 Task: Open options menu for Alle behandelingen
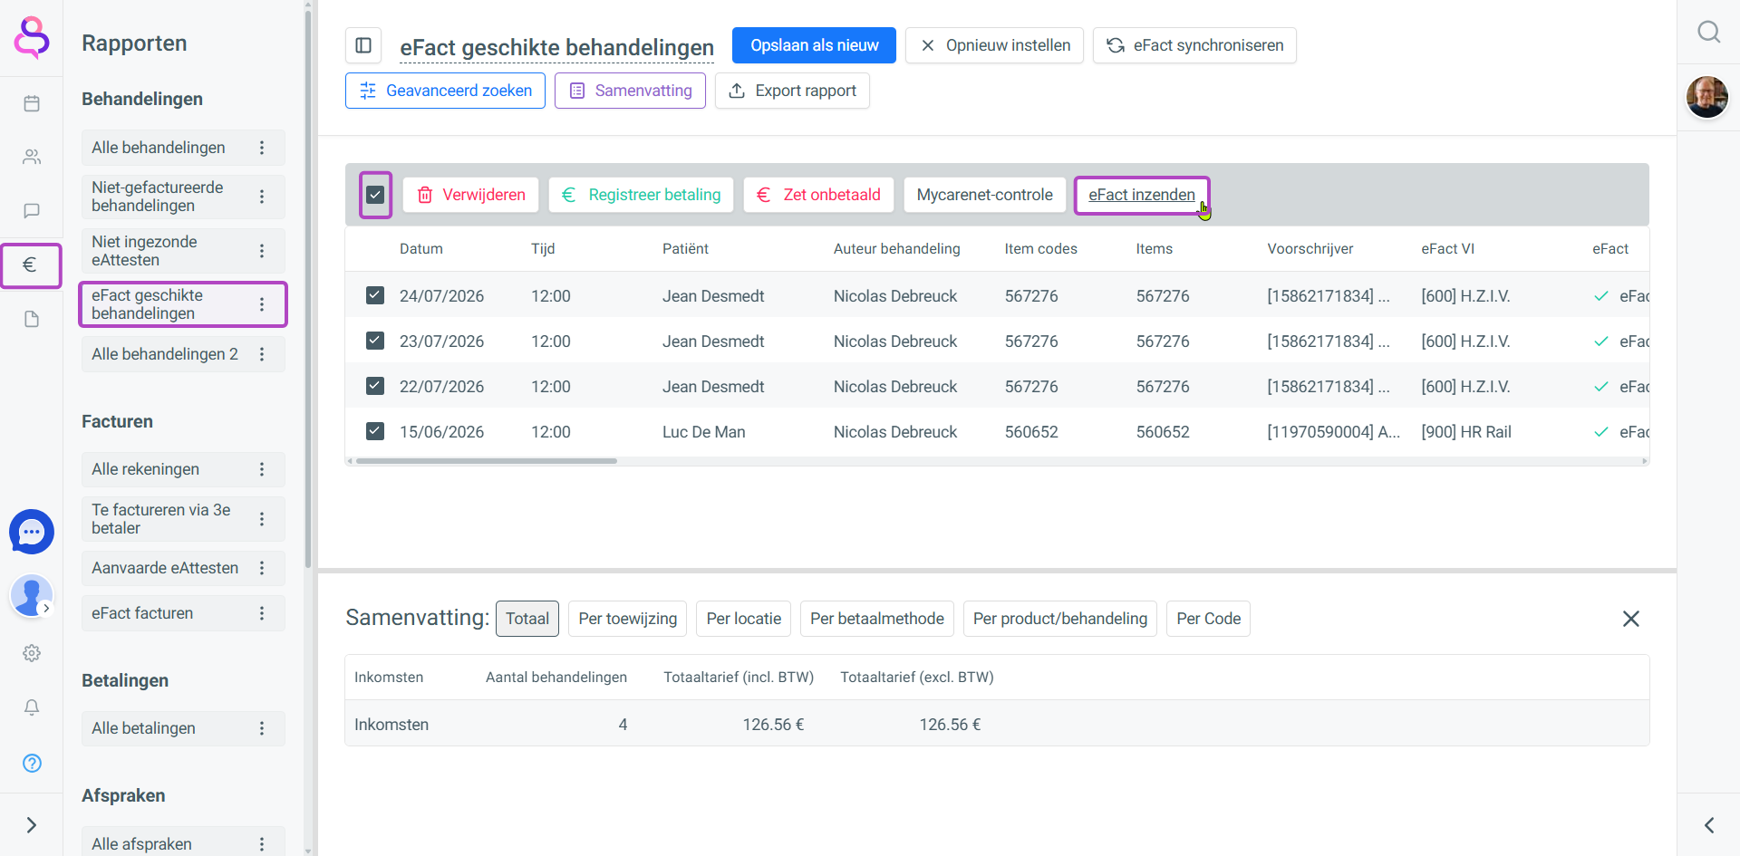262,148
